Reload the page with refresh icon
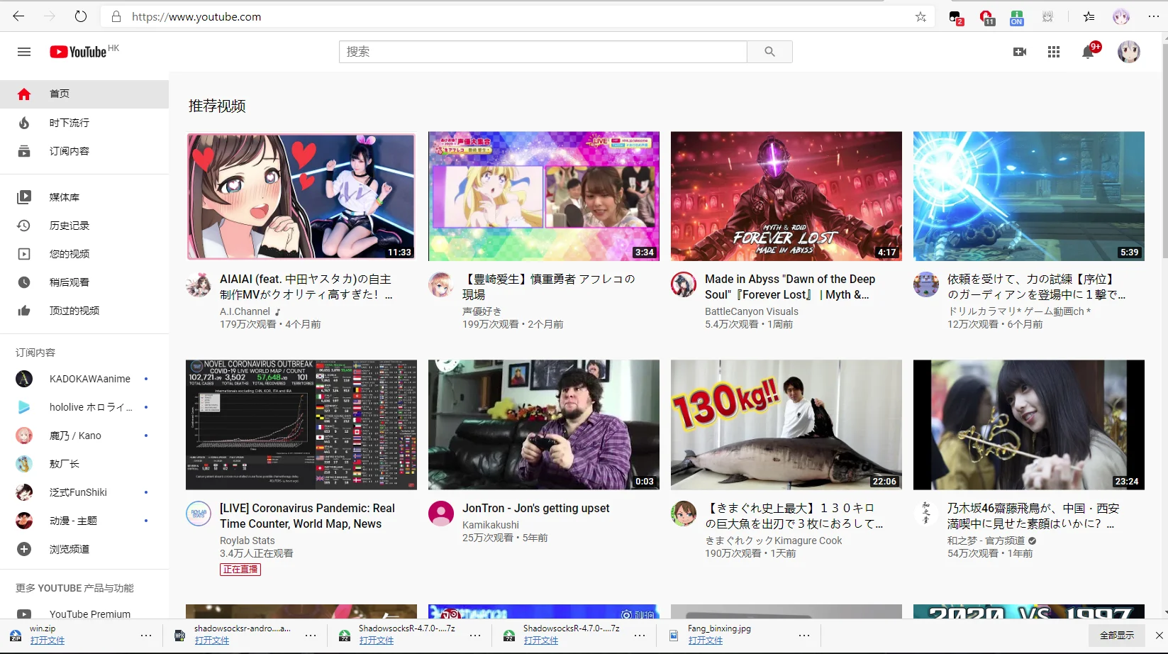Image resolution: width=1168 pixels, height=654 pixels. click(81, 16)
